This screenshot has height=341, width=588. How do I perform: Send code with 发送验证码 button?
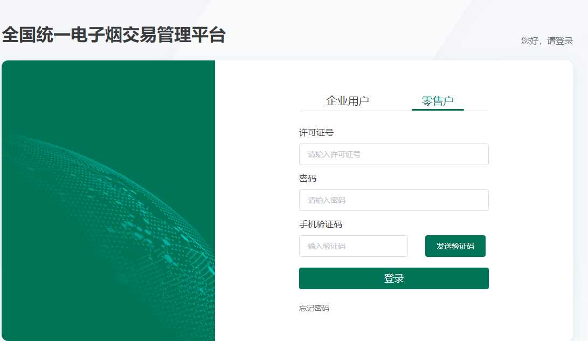455,246
